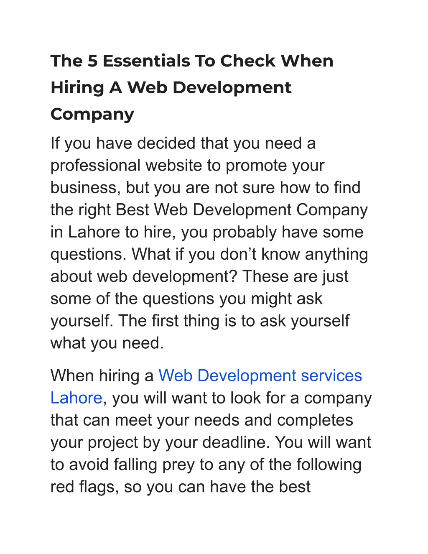Open the Web Development services link
Image resolution: width=428 pixels, height=554 pixels.
tap(260, 375)
